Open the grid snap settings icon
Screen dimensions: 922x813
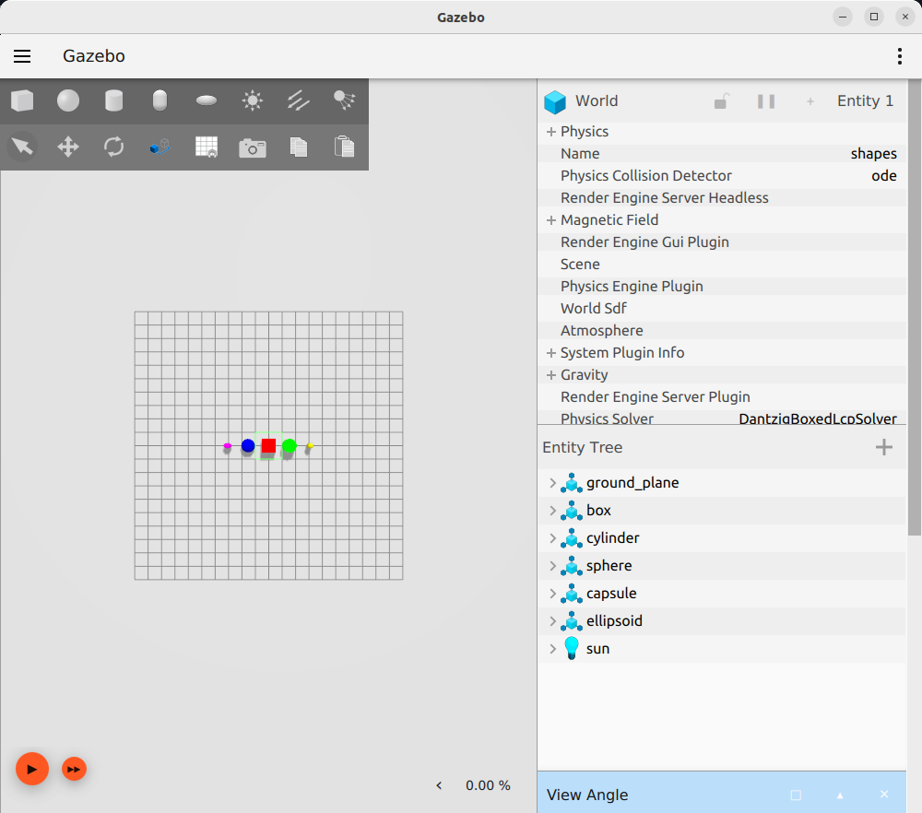(x=207, y=147)
